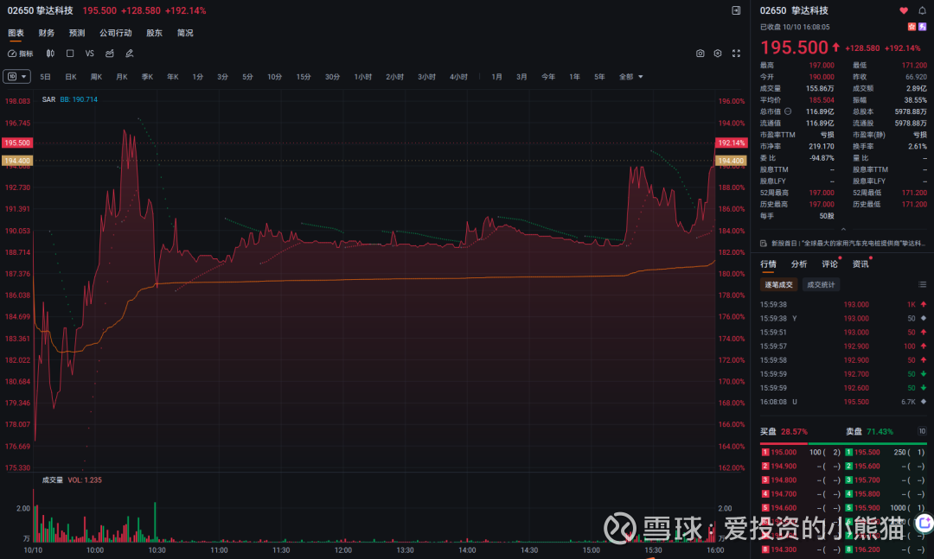The width and height of the screenshot is (934, 559).
Task: Activate the drawing pencil tool
Action: 129,54
